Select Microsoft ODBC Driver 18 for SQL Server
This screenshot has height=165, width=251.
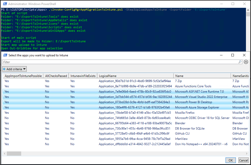pyautogui.click(x=202, y=118)
